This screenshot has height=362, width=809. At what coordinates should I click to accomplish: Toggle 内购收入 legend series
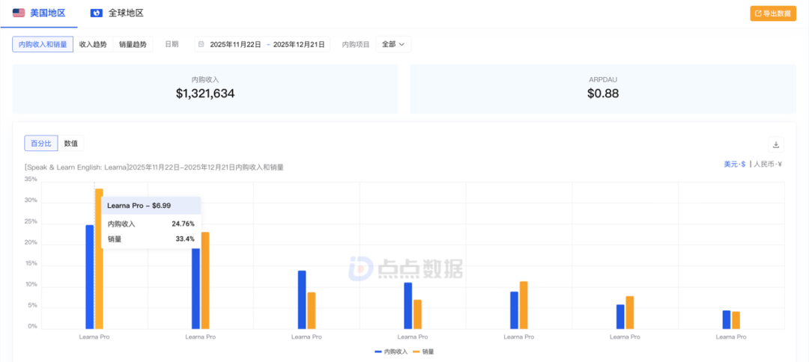[x=391, y=352]
